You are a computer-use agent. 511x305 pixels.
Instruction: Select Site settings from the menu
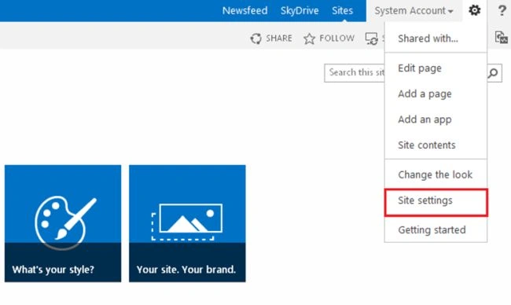(x=436, y=200)
